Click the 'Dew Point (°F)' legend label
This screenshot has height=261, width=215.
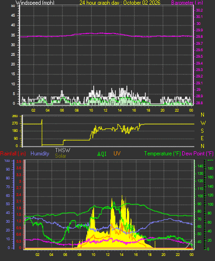click(x=197, y=154)
